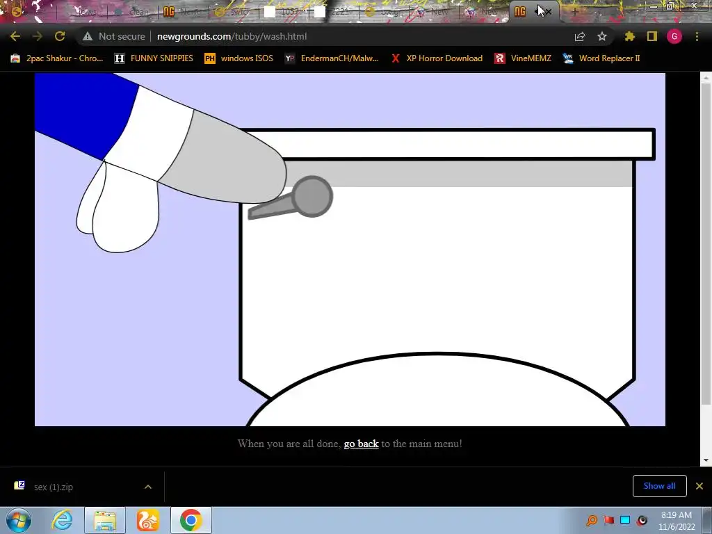The height and width of the screenshot is (534, 712).
Task: Toggle the Chrome side panel
Action: [x=652, y=36]
